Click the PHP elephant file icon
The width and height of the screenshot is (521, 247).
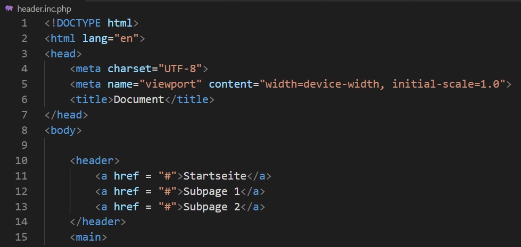click(x=9, y=9)
